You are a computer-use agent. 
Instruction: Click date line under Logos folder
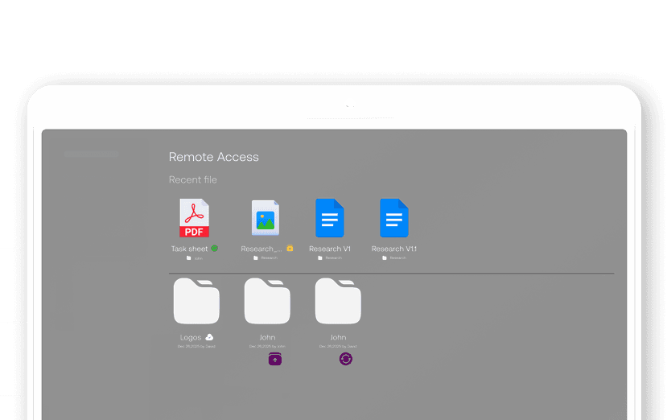point(196,347)
